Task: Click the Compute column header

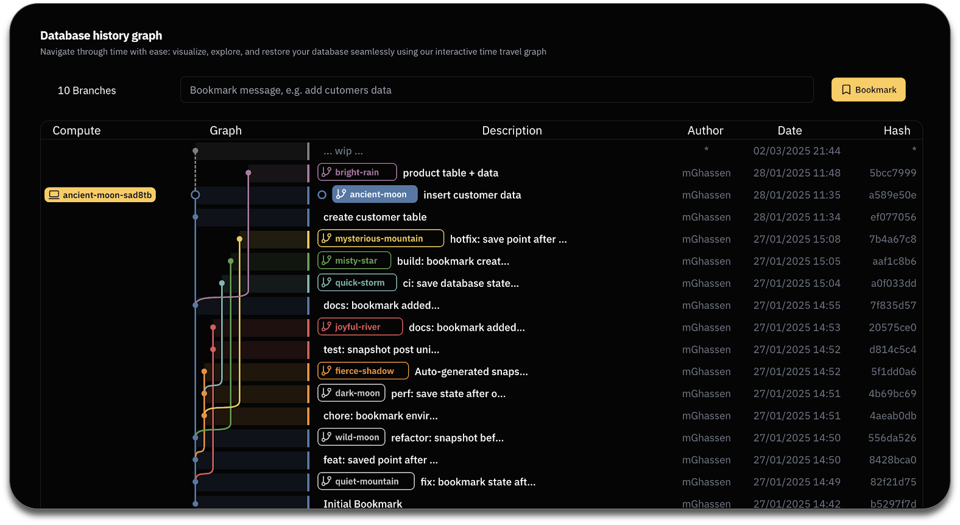Action: click(77, 130)
